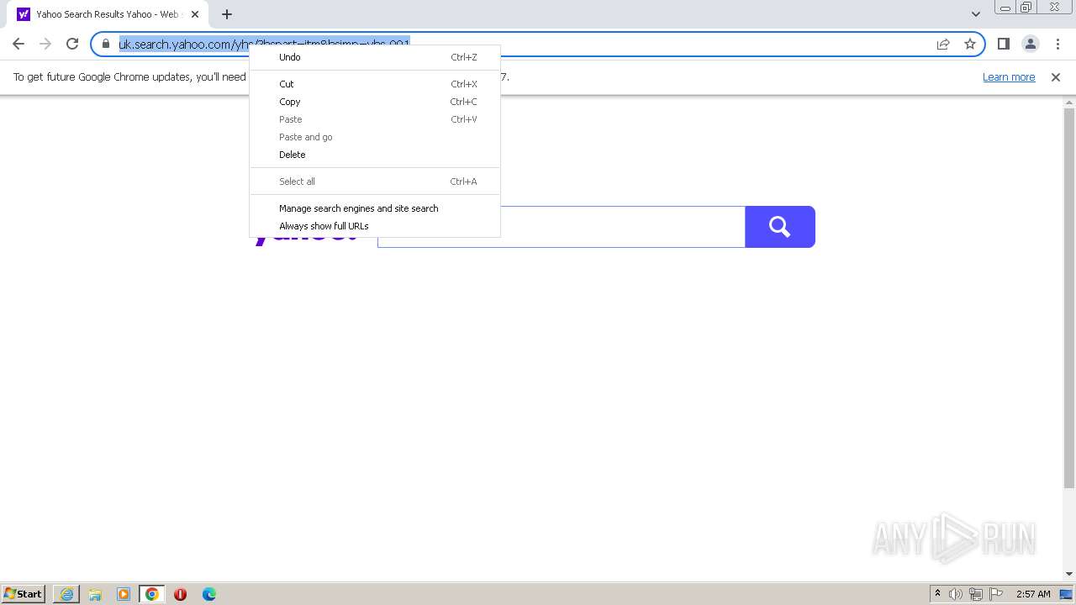Click the vertical page scrollbar thumb
This screenshot has height=605, width=1076.
1069,298
